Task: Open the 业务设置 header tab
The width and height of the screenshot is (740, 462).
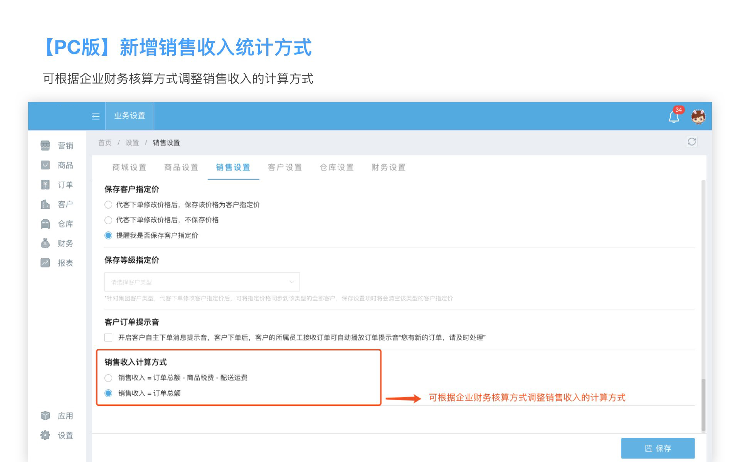Action: click(129, 116)
